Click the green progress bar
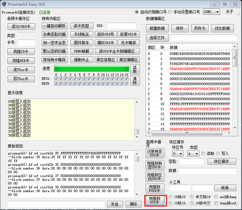 [x=91, y=69]
